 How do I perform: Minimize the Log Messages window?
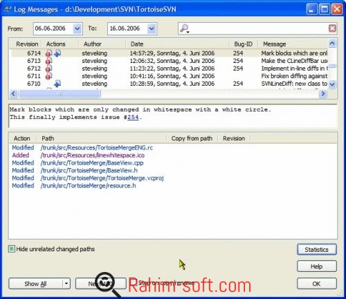(x=312, y=10)
